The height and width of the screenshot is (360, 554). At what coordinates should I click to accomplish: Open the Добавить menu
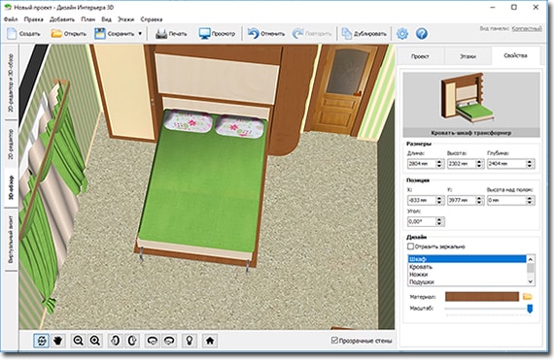point(62,19)
